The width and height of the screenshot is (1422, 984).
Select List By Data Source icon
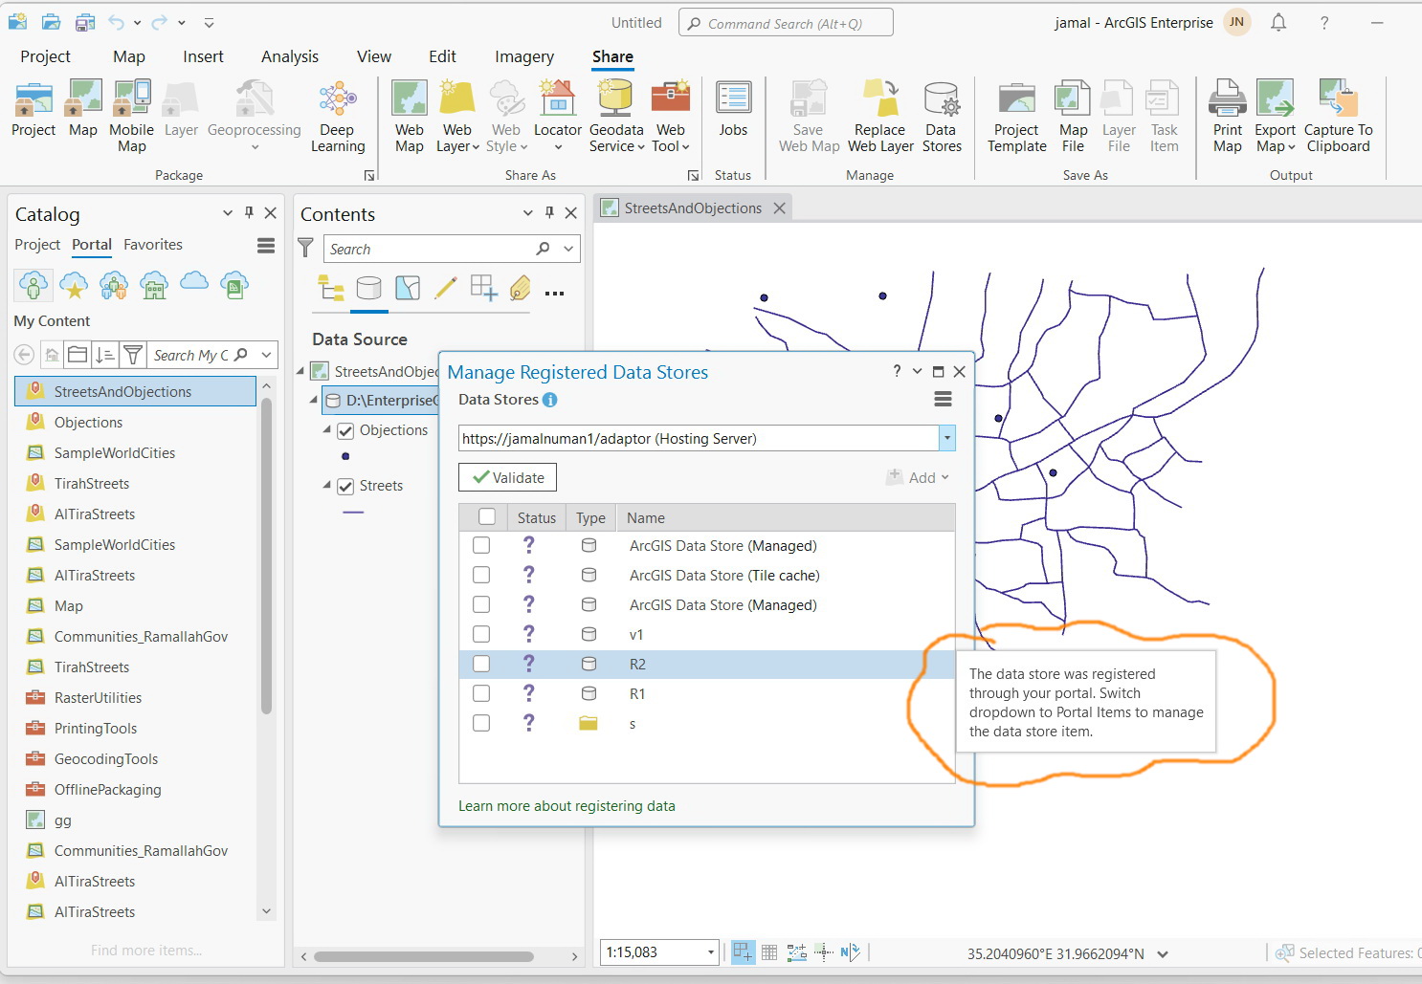tap(368, 288)
